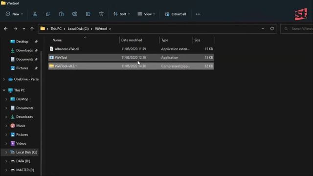Go back with the back arrow
Image resolution: width=313 pixels, height=176 pixels.
(6, 29)
